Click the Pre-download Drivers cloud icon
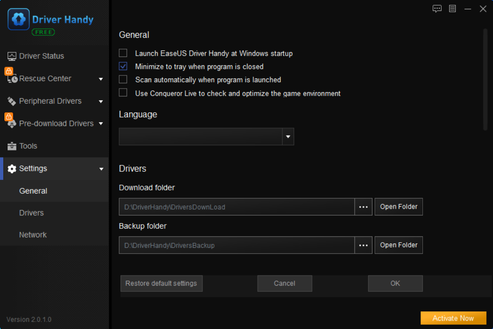 click(x=12, y=124)
